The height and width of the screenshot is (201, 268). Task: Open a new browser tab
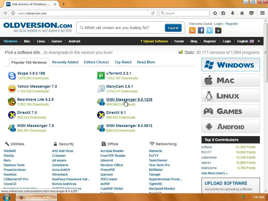(x=64, y=4)
